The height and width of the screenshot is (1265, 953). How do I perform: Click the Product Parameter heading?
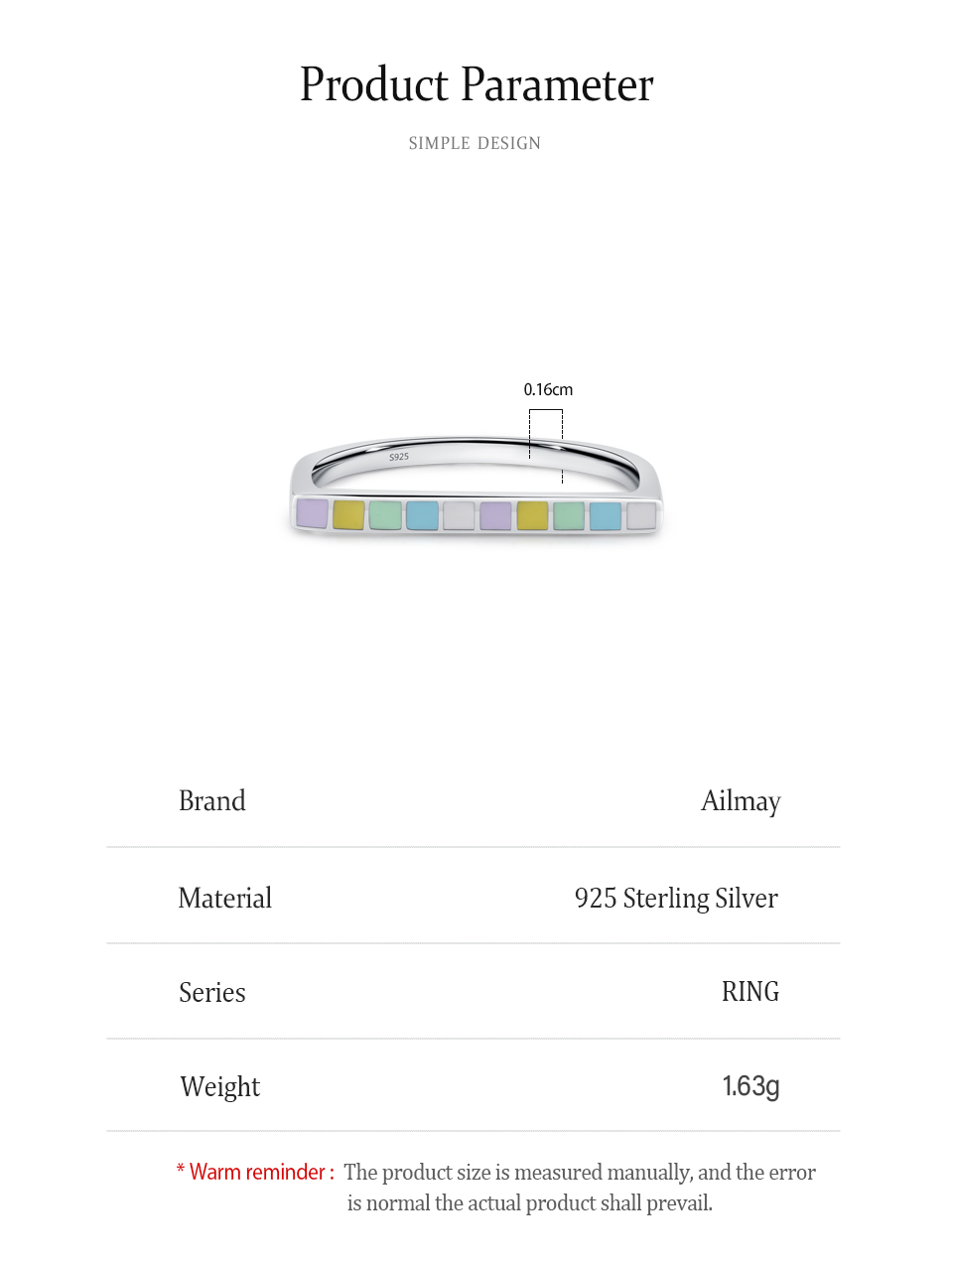[x=476, y=85]
